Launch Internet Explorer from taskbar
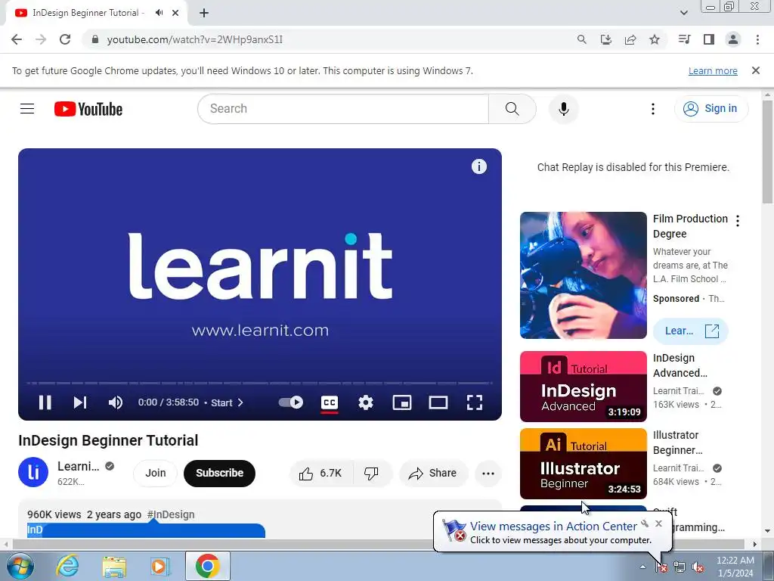 pos(67,566)
